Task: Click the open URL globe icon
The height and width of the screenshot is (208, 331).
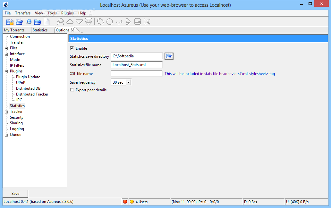Action: click(x=29, y=22)
